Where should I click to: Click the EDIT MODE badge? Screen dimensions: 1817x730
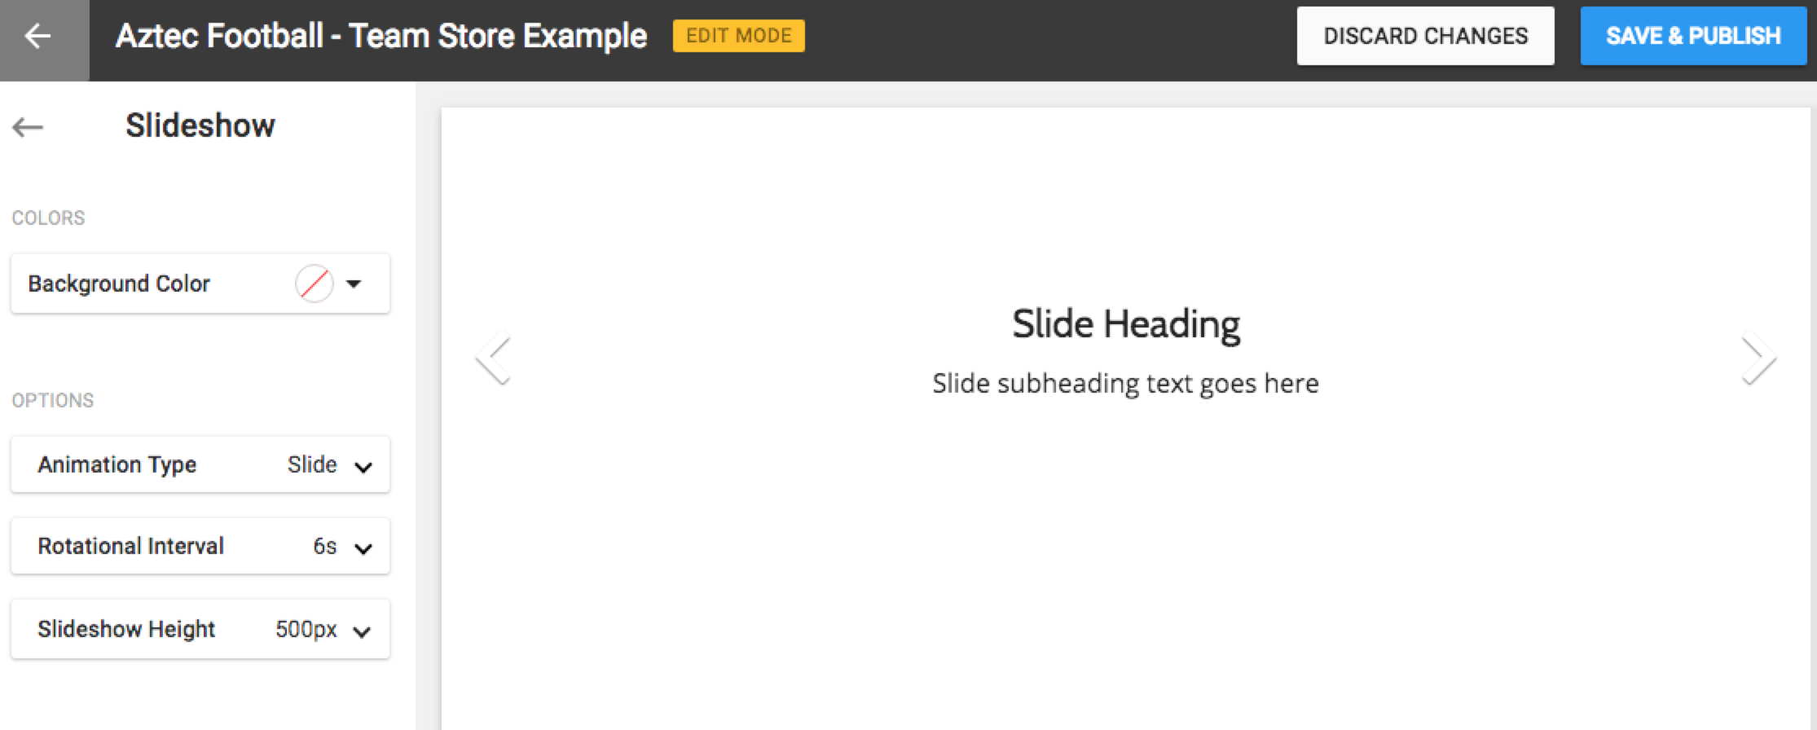click(x=738, y=35)
